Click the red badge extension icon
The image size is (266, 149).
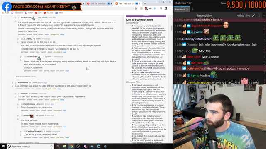coord(146,8)
